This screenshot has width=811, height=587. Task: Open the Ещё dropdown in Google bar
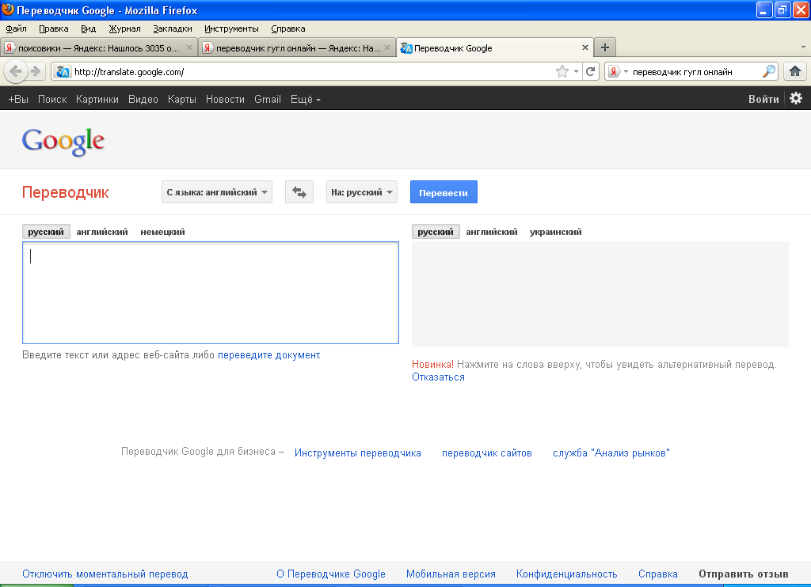point(305,99)
